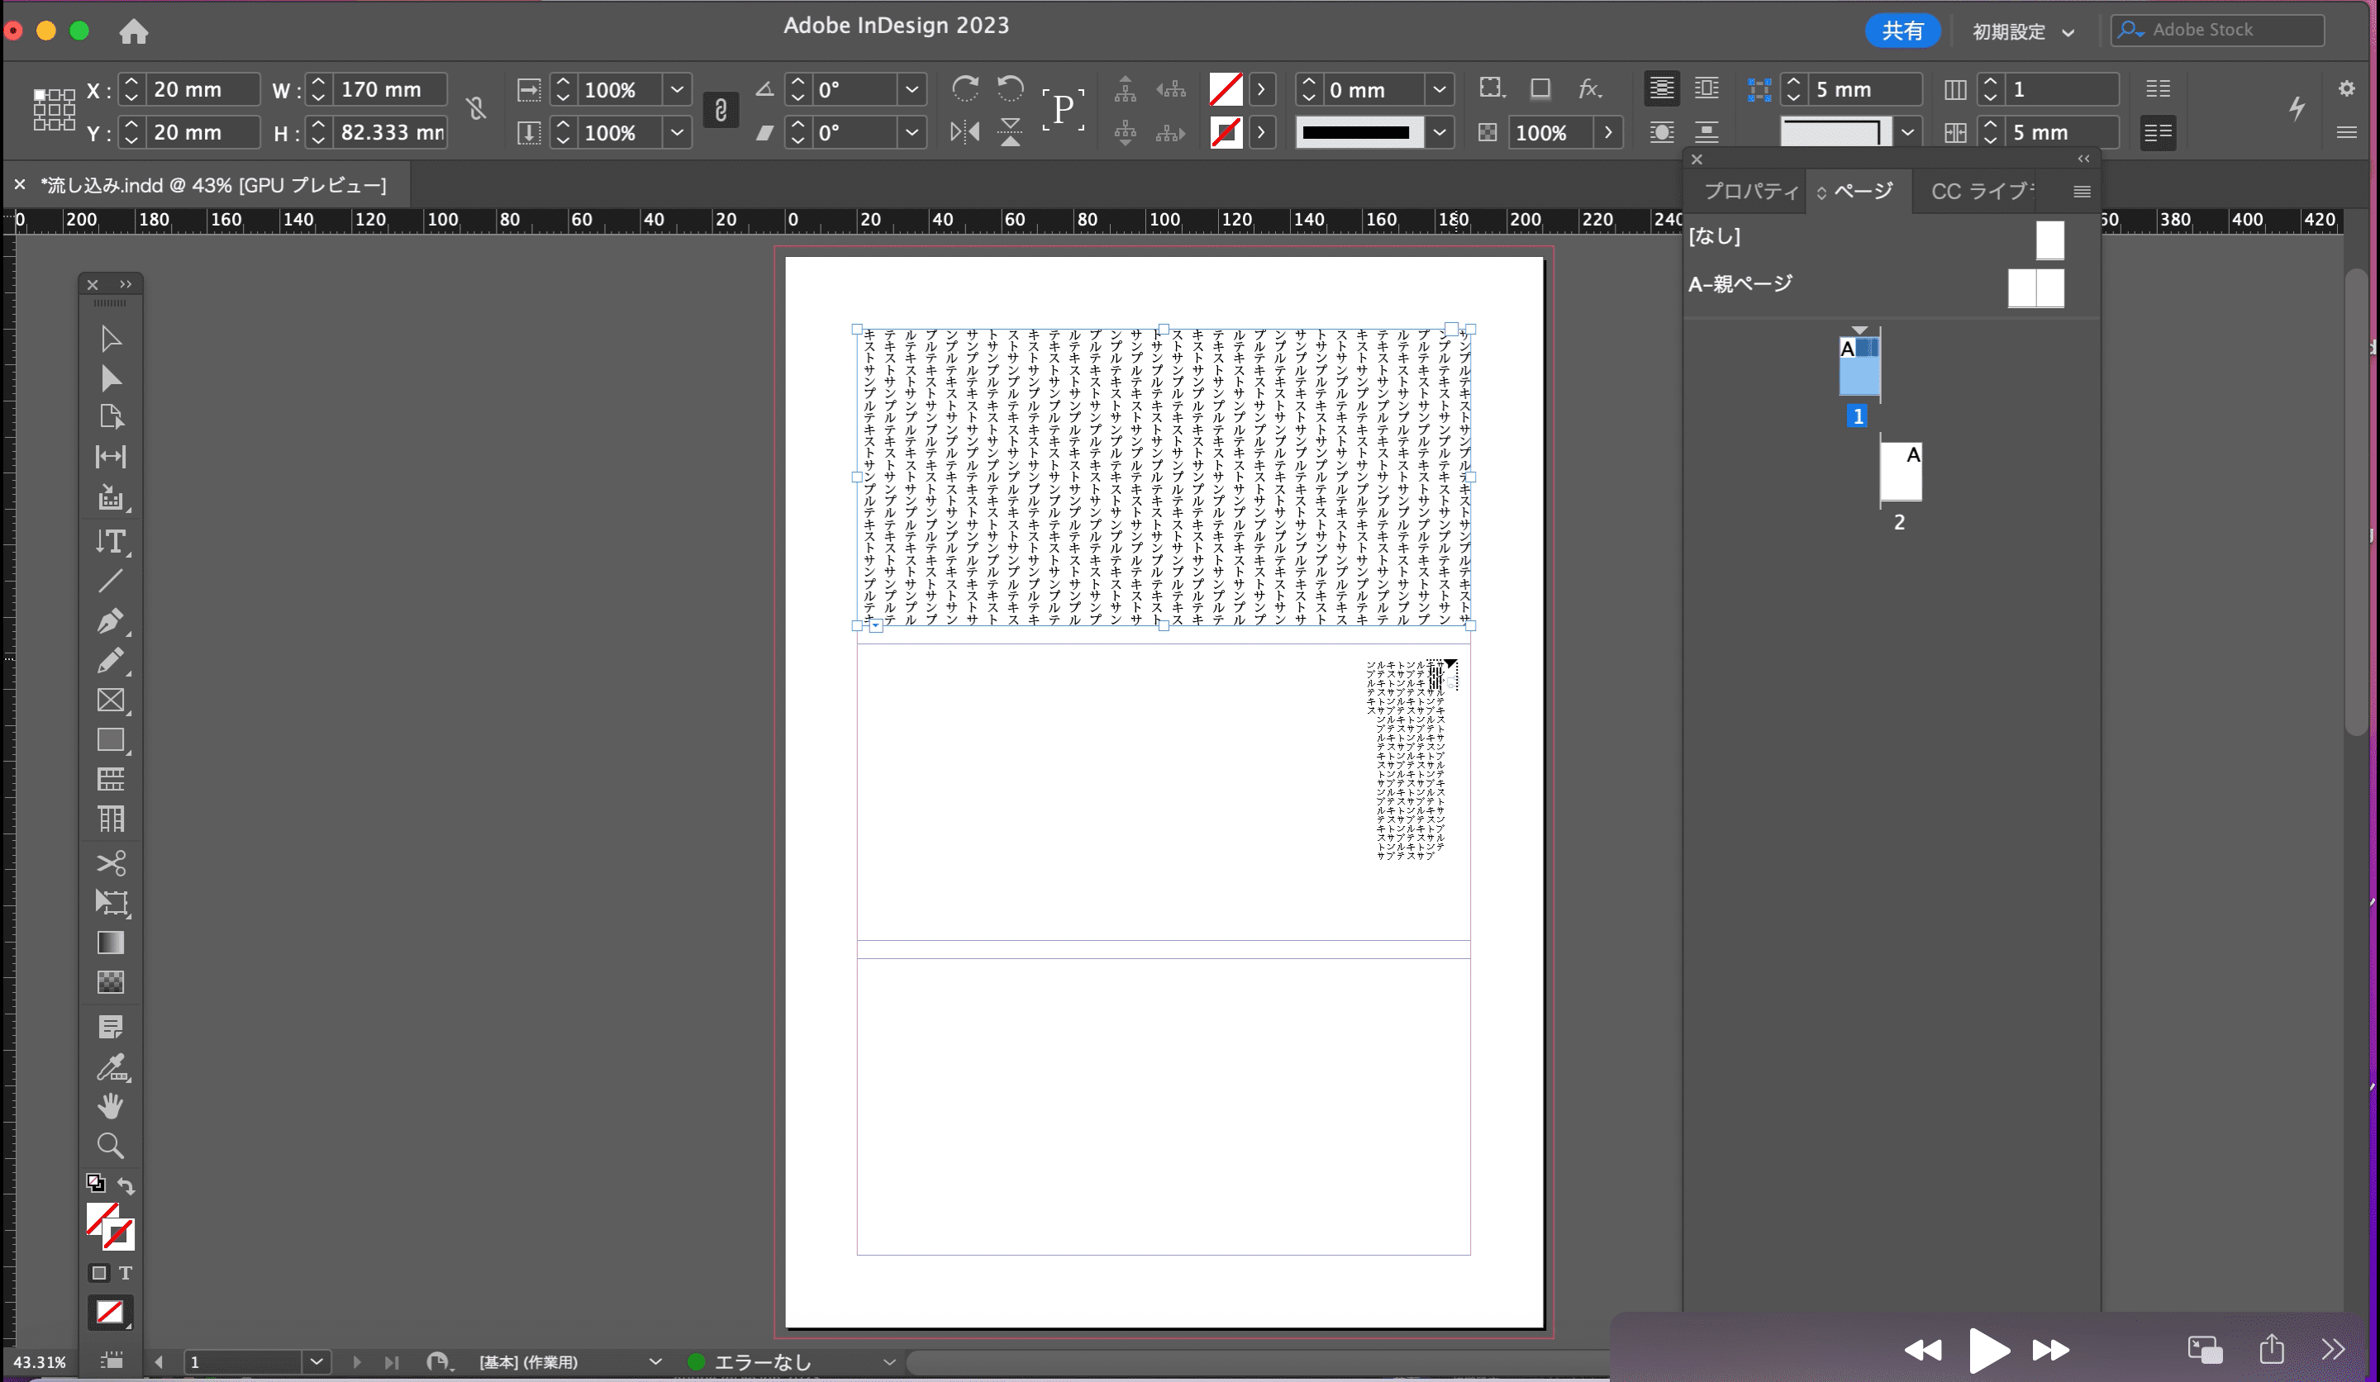Enable wrap around bounding box
The width and height of the screenshot is (2380, 1382).
(1706, 88)
